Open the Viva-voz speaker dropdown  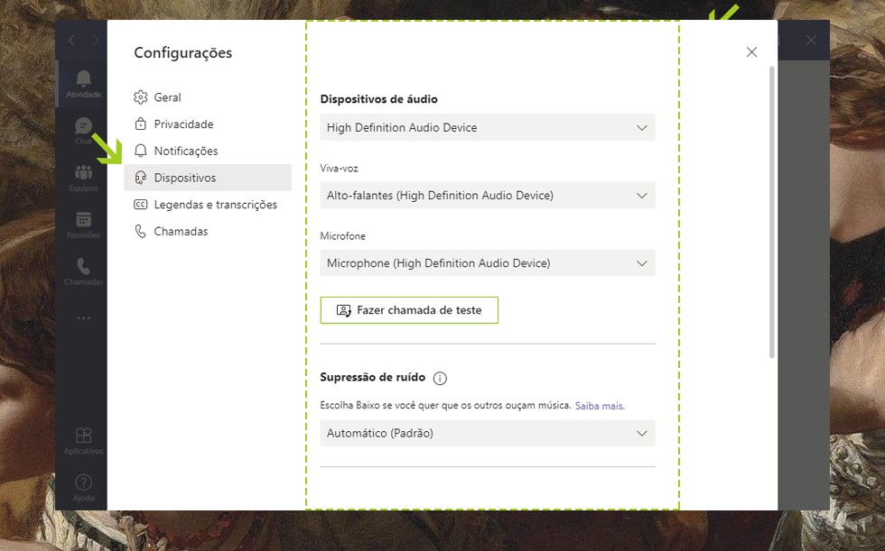[488, 195]
